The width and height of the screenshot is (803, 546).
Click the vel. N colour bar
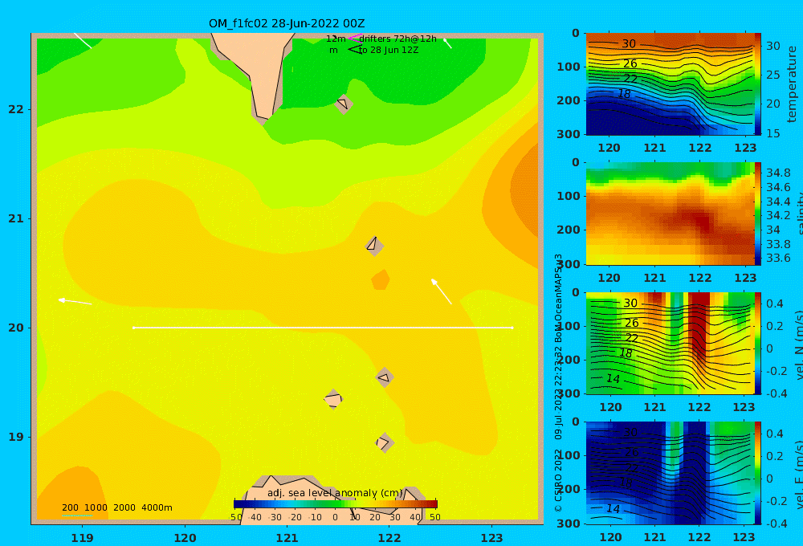tap(757, 343)
